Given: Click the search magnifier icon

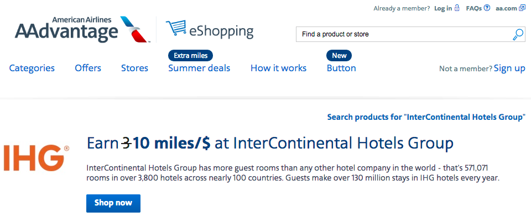Looking at the screenshot, I should 518,34.
